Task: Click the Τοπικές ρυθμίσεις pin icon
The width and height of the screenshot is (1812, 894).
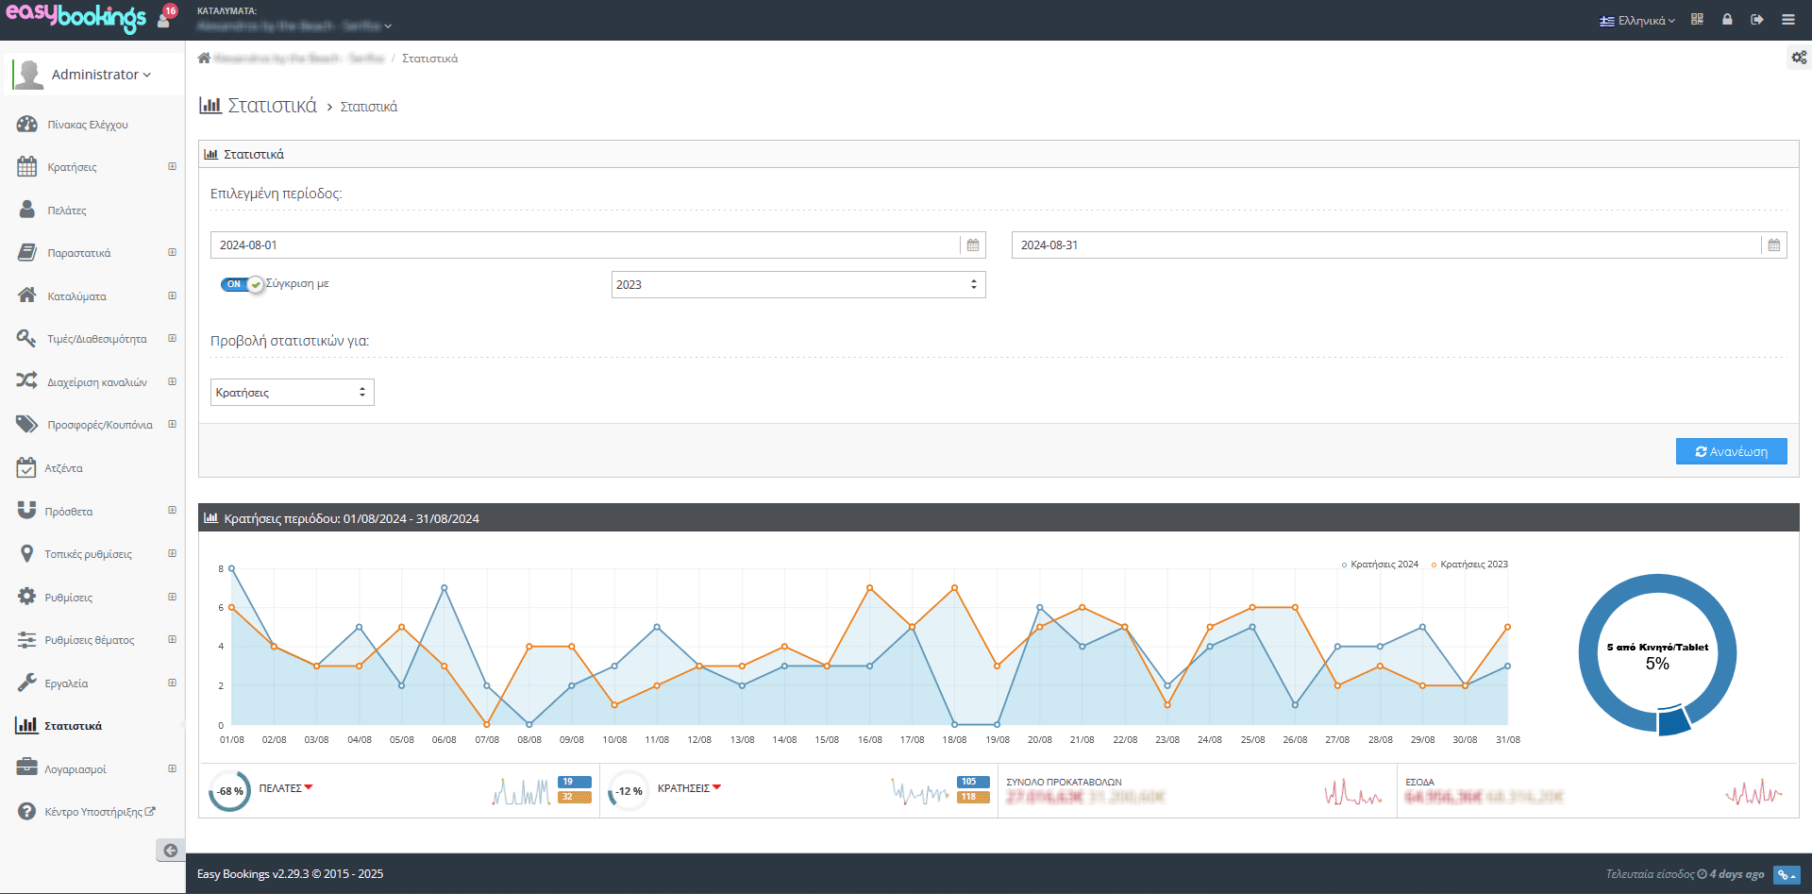Action: pos(26,553)
